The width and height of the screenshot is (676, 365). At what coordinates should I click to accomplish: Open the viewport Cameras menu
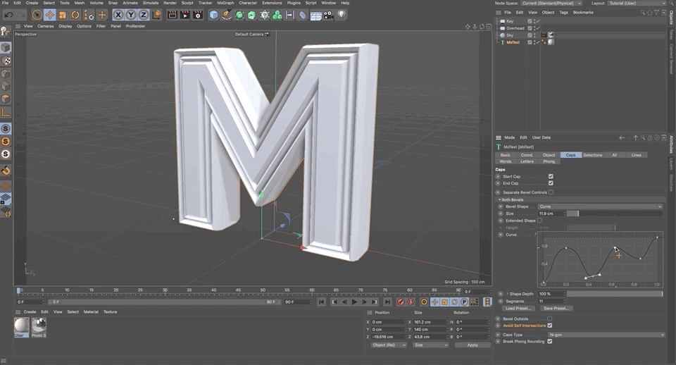45,26
